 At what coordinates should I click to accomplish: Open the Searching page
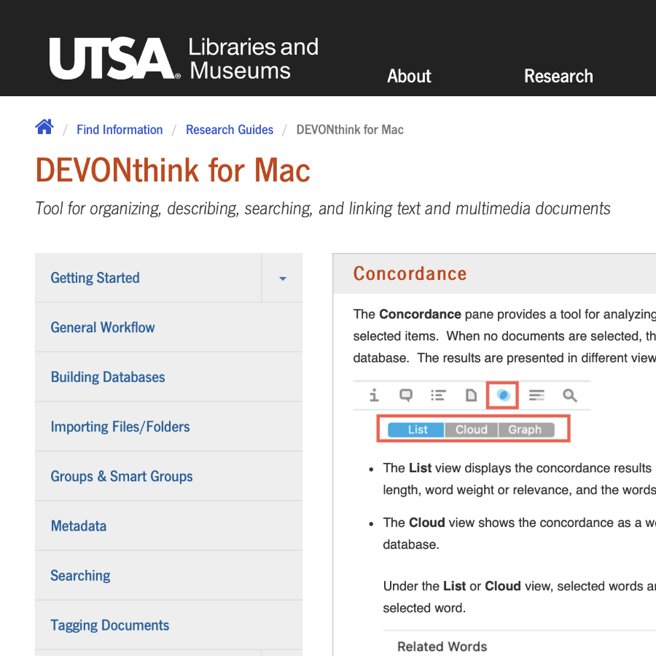[168, 576]
